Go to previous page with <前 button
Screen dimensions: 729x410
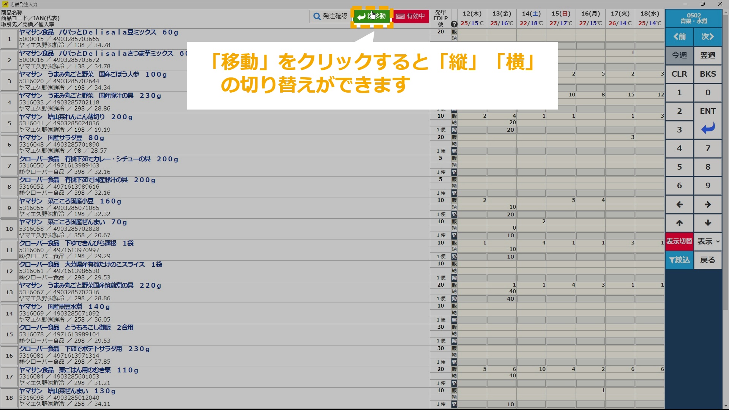pos(679,37)
